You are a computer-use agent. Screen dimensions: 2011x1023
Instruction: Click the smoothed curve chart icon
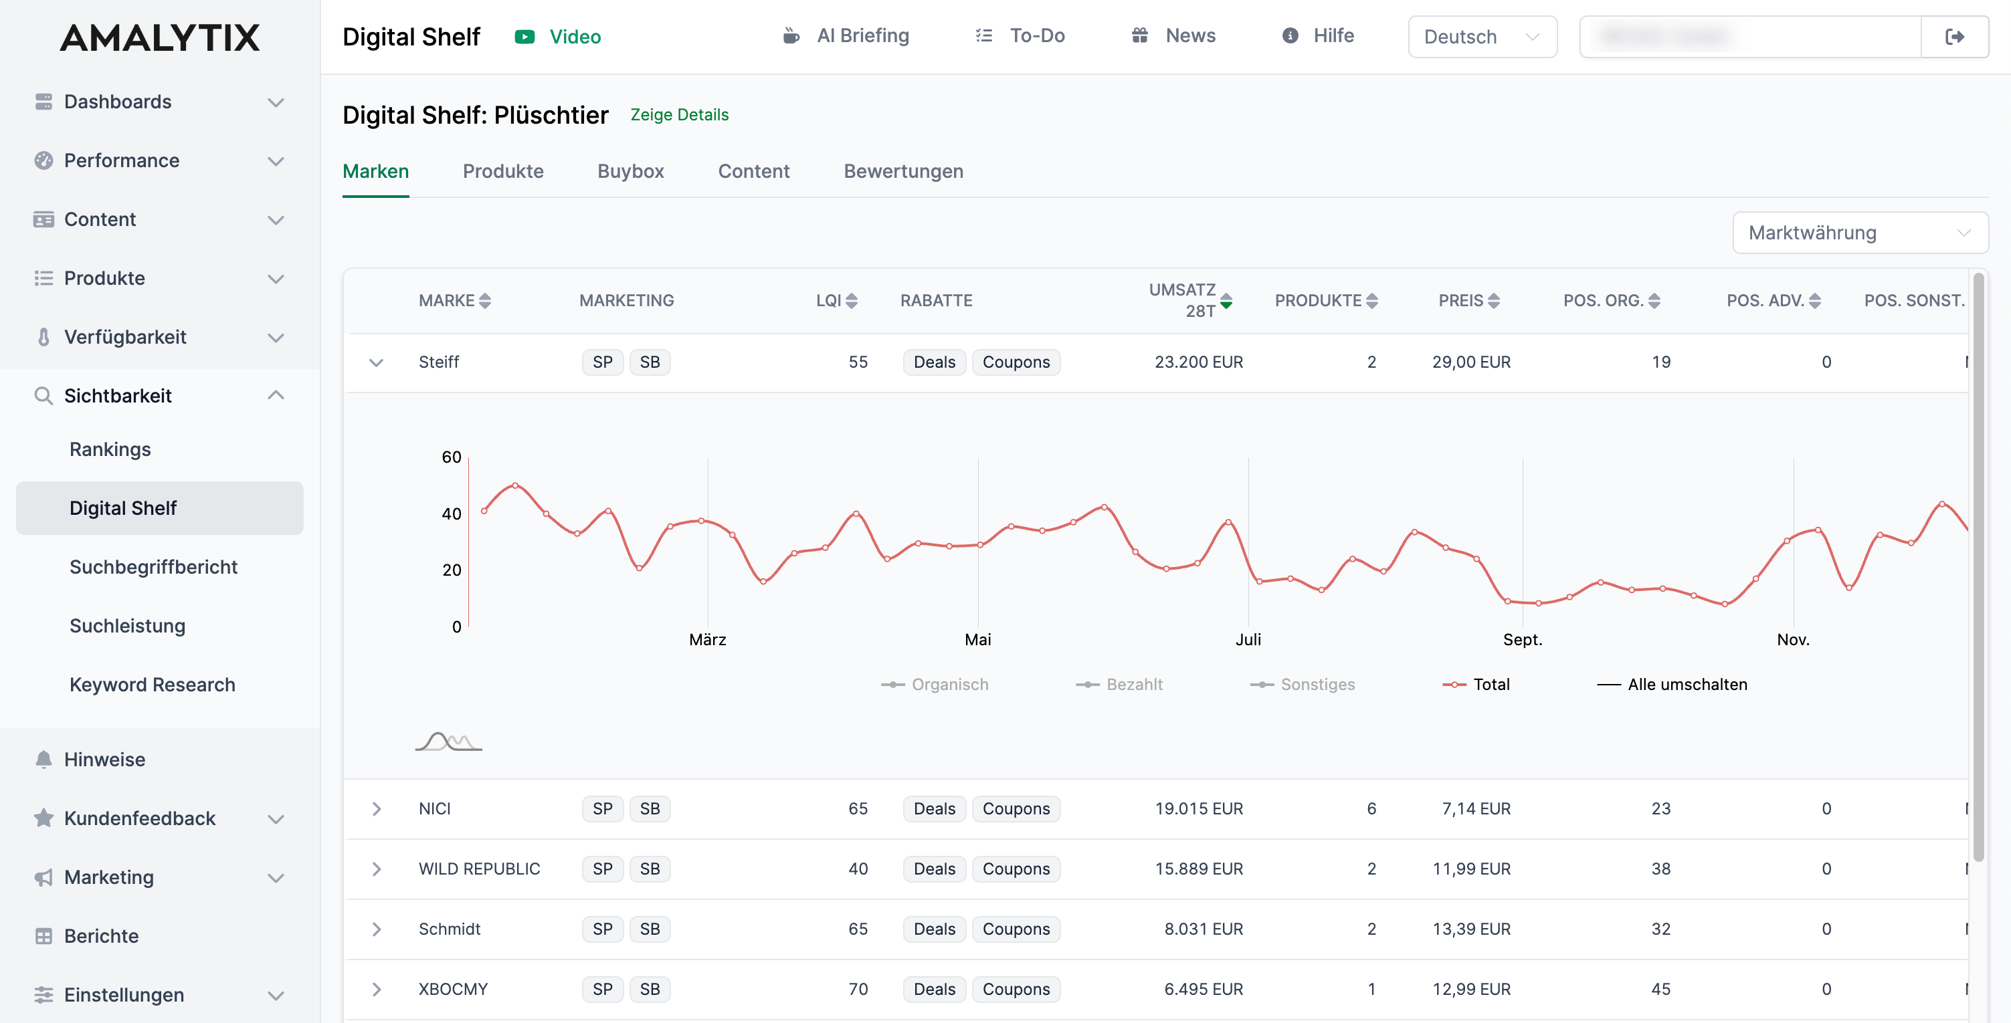tap(448, 742)
